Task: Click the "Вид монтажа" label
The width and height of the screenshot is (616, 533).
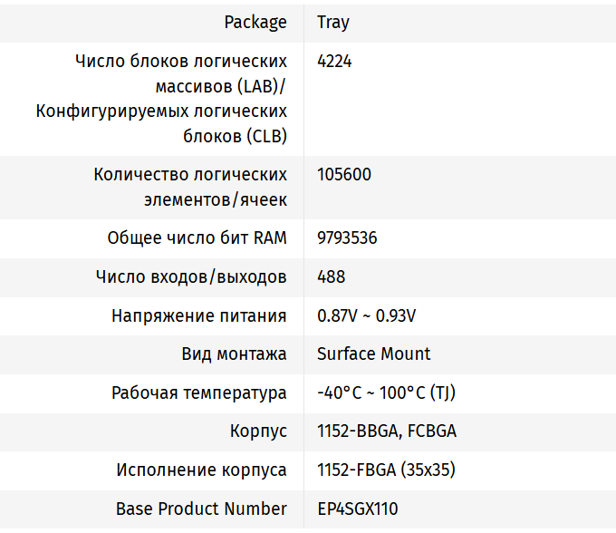Action: click(234, 354)
